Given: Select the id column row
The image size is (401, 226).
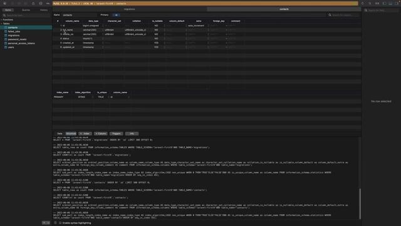Looking at the screenshot, I should (x=207, y=26).
